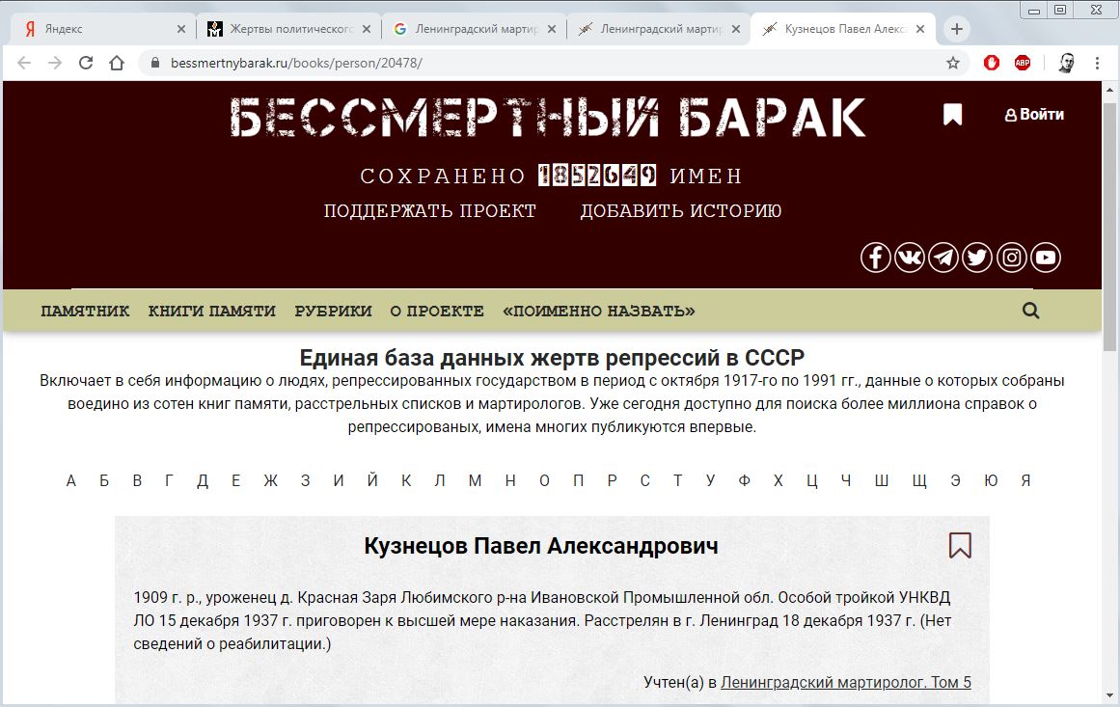This screenshot has height=707, width=1120.
Task: Open the YouTube channel icon
Action: tap(1045, 257)
